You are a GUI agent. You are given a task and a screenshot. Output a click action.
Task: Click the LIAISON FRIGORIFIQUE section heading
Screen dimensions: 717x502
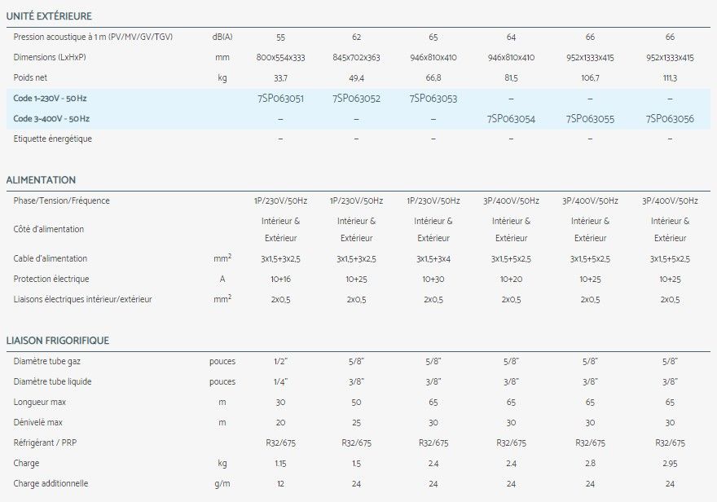coord(57,341)
